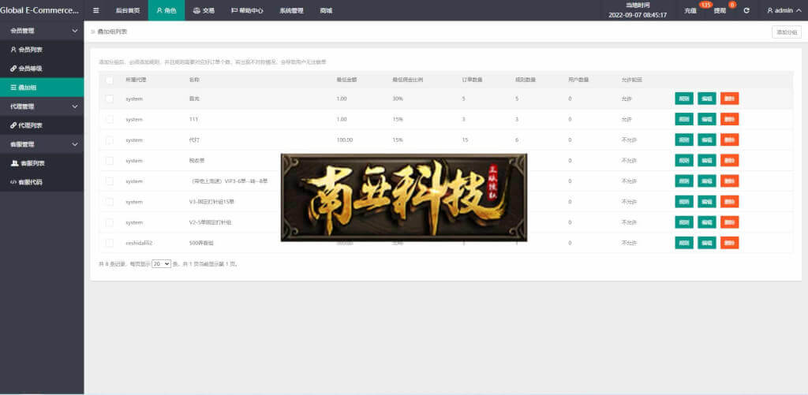Viewport: 808px width, 395px height.
Task: Open 会员列表 in the sidebar
Action: pyautogui.click(x=42, y=50)
